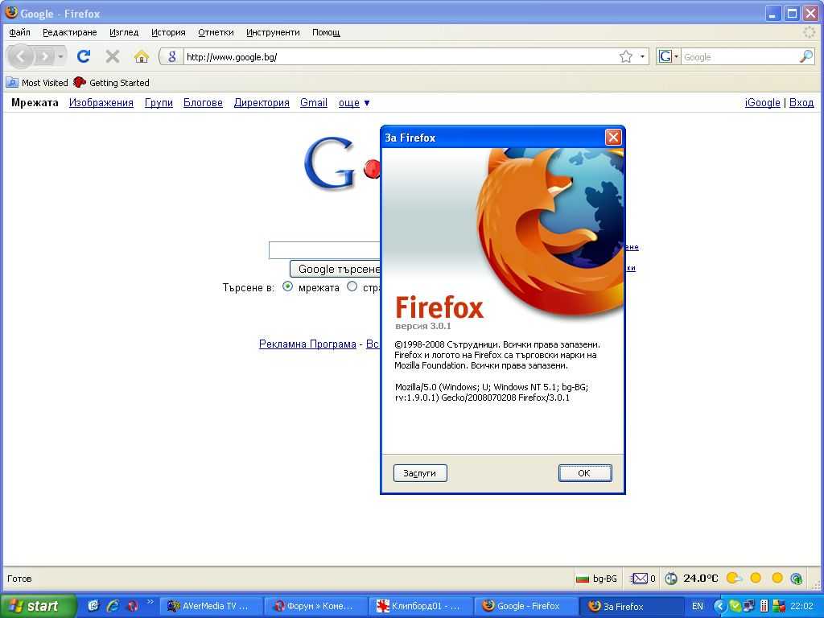The image size is (824, 618).
Task: Open the iGoogle link
Action: pyautogui.click(x=763, y=102)
